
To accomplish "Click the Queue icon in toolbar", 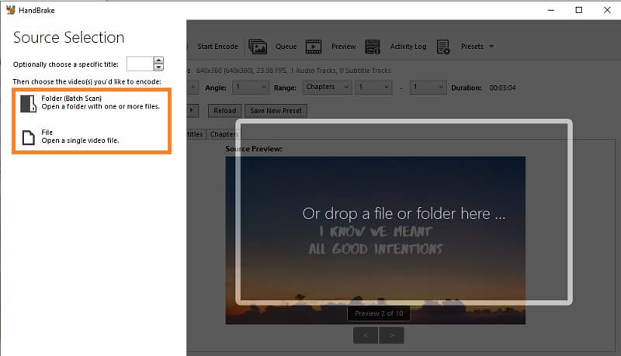I will pos(258,47).
